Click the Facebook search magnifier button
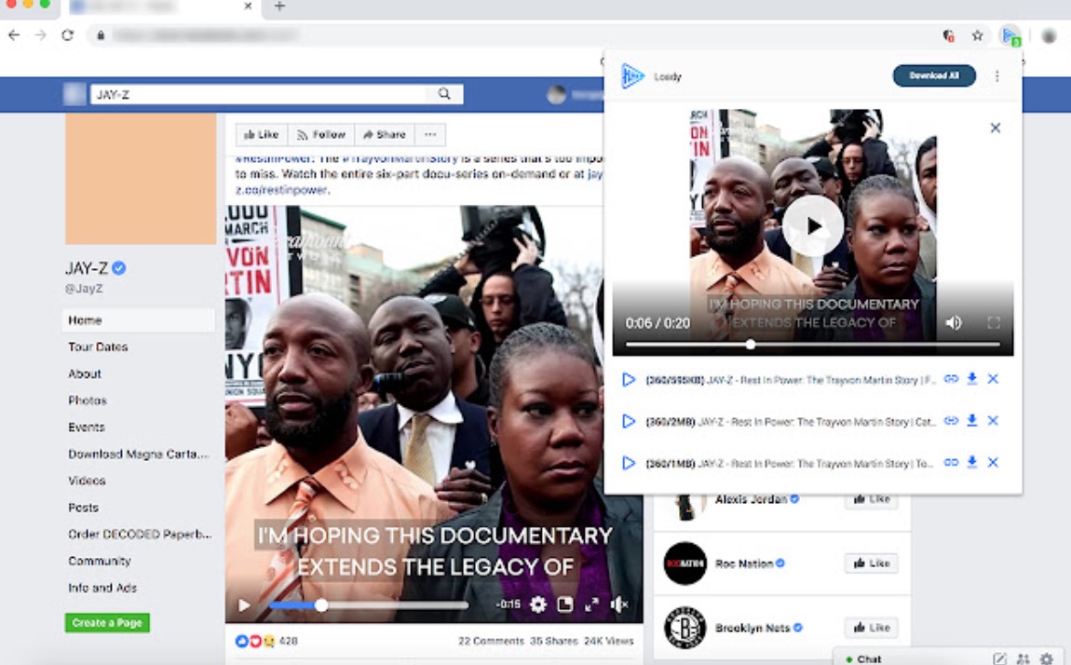This screenshot has width=1071, height=665. pos(444,93)
